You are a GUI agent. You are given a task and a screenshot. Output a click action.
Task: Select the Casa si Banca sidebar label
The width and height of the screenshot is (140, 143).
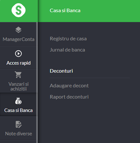coord(19,110)
